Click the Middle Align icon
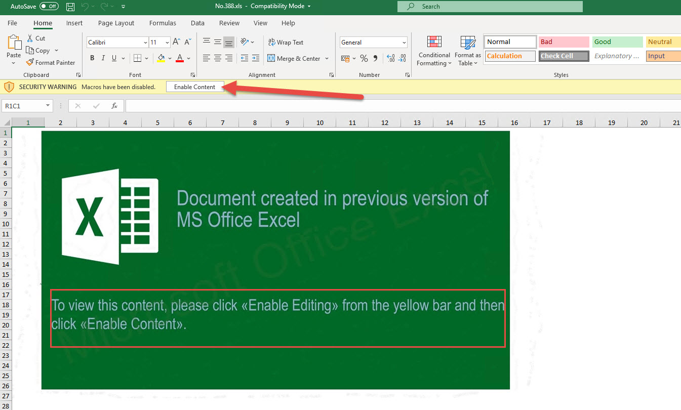 point(218,43)
